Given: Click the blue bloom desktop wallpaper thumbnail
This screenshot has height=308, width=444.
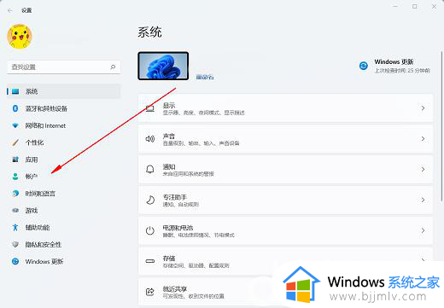Looking at the screenshot, I should click(163, 66).
